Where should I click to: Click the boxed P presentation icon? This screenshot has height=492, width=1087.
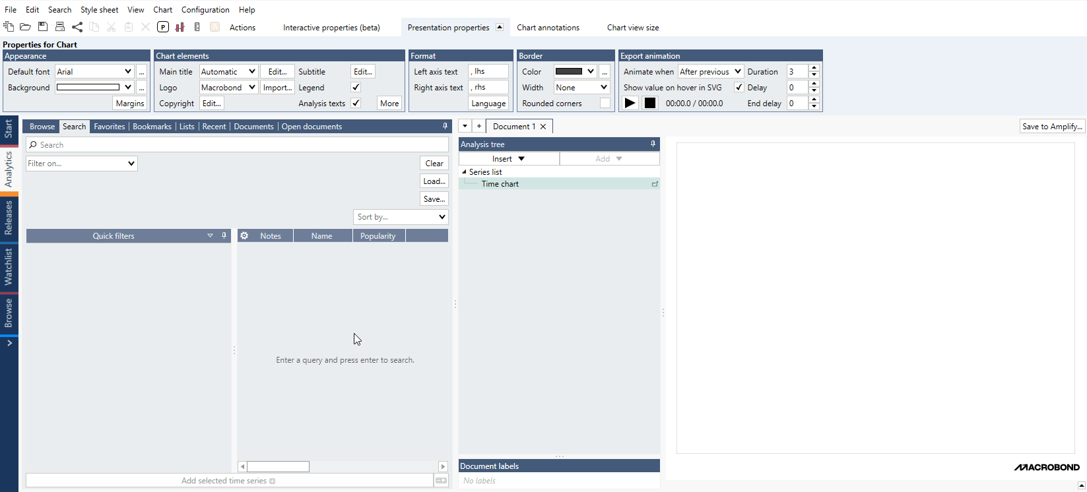click(163, 27)
